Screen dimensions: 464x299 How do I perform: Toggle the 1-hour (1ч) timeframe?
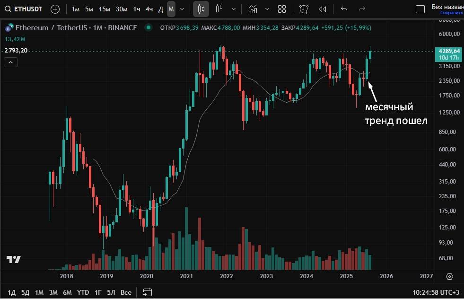point(136,9)
